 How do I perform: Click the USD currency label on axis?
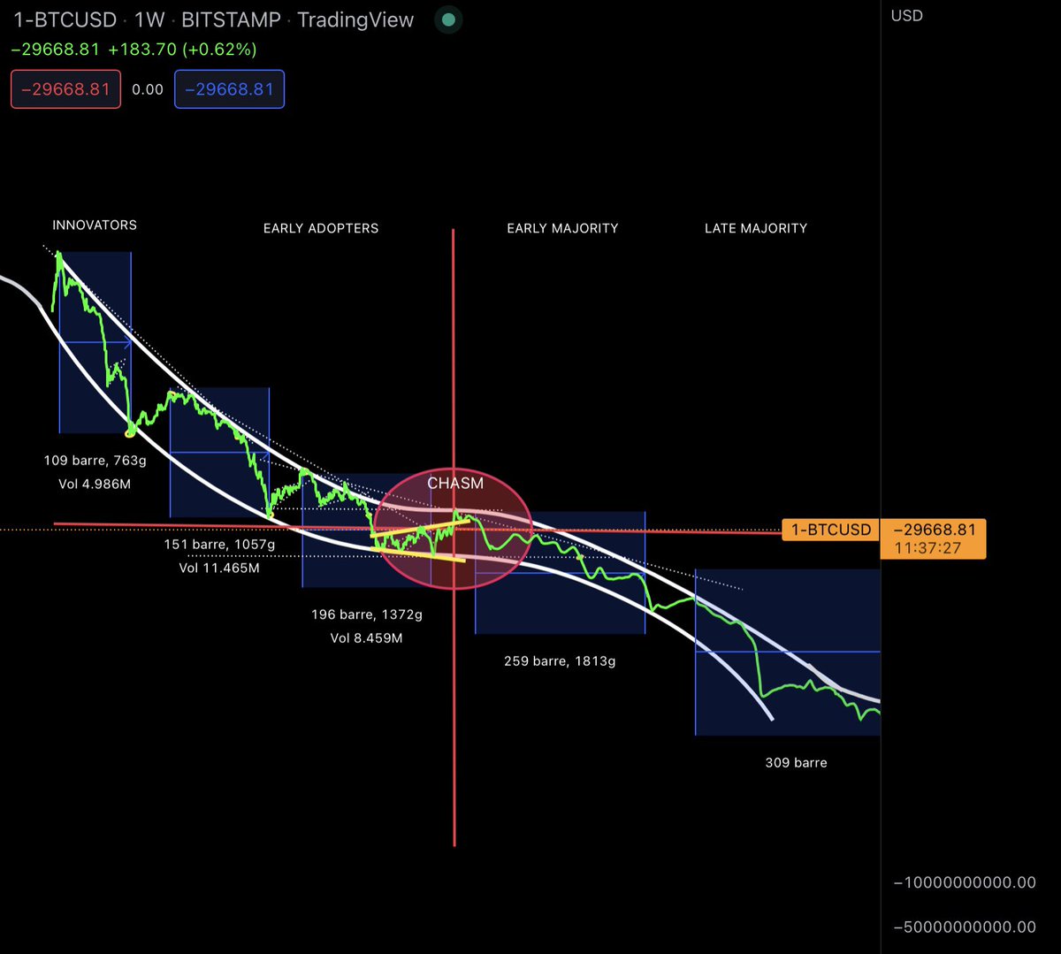click(x=906, y=16)
